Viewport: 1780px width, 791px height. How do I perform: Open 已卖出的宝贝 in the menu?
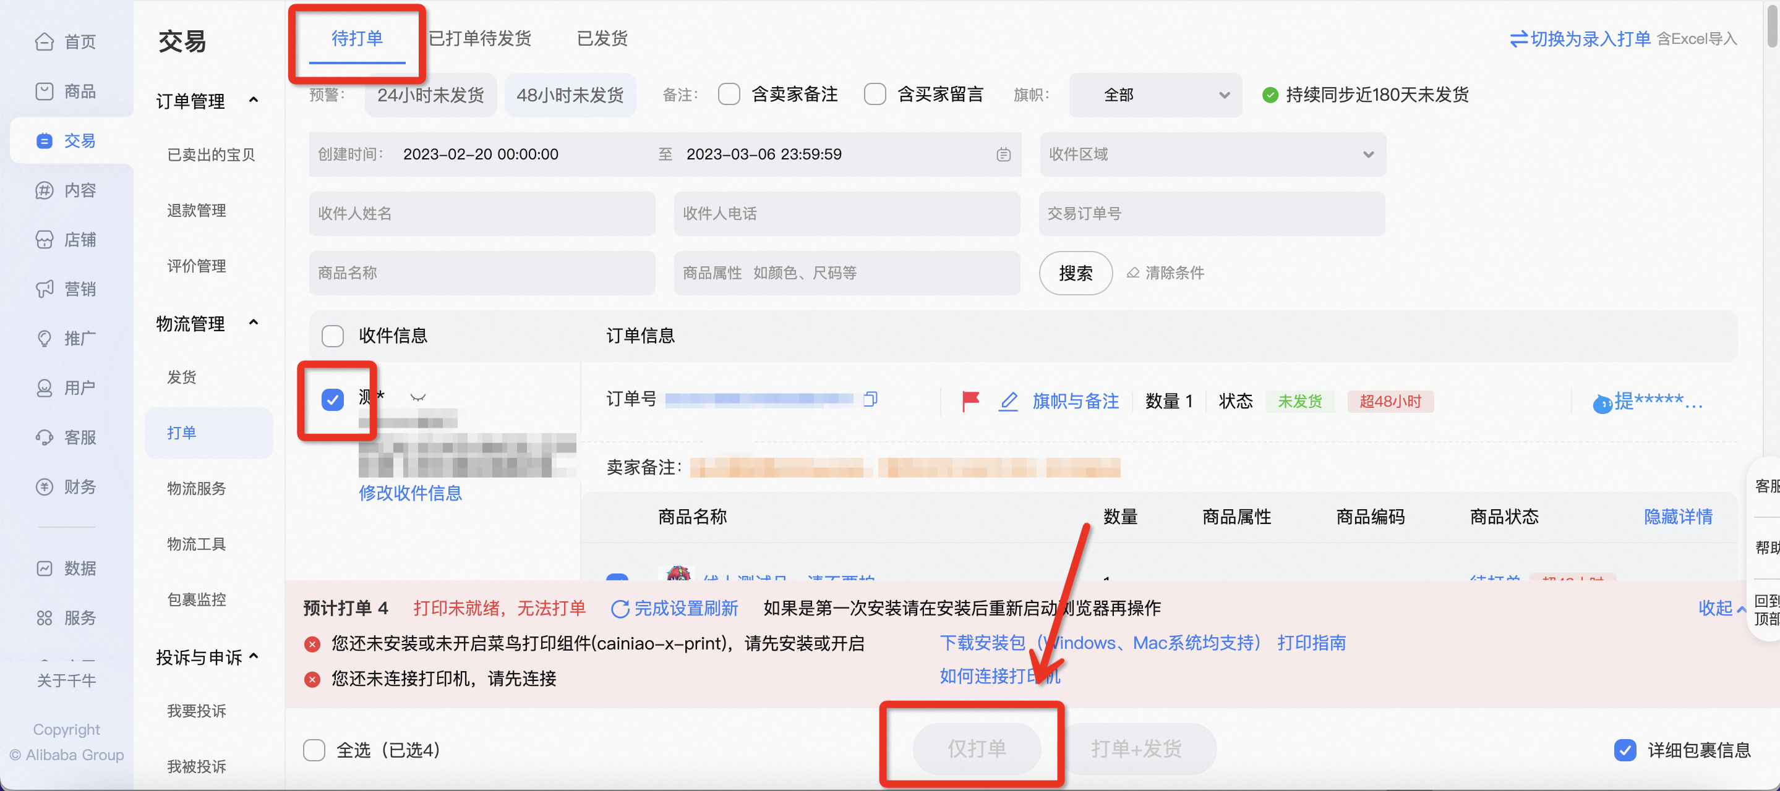(212, 154)
